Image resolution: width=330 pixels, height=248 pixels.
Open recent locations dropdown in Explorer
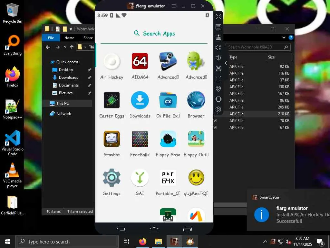click(65, 47)
